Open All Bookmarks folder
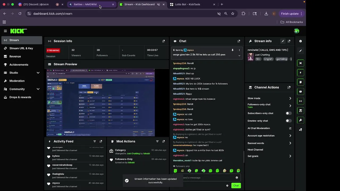340x191 pixels. [x=292, y=22]
